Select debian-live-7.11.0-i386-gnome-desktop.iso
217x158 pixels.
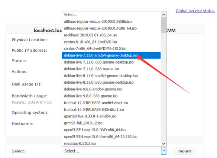click(x=111, y=62)
